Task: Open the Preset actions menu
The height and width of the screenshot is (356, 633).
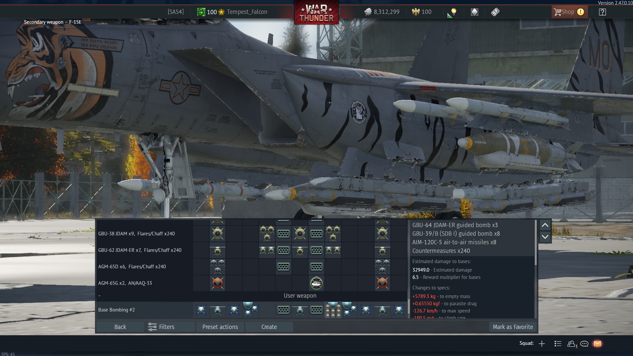Action: point(220,327)
